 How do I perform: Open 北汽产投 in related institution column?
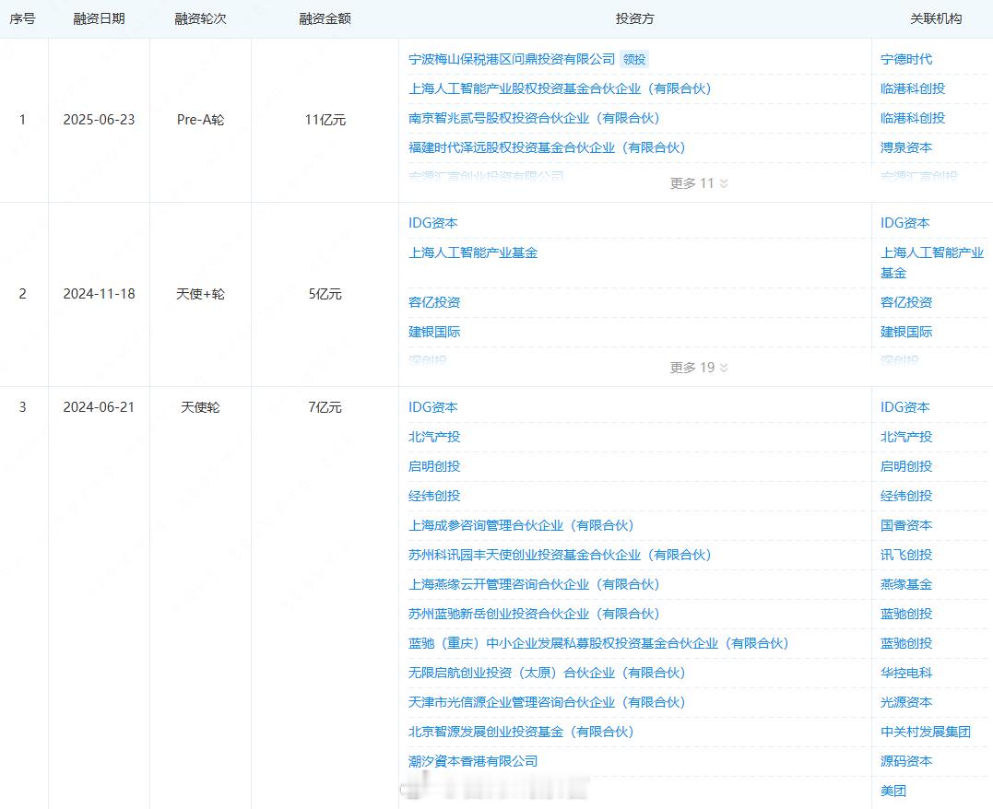click(906, 437)
